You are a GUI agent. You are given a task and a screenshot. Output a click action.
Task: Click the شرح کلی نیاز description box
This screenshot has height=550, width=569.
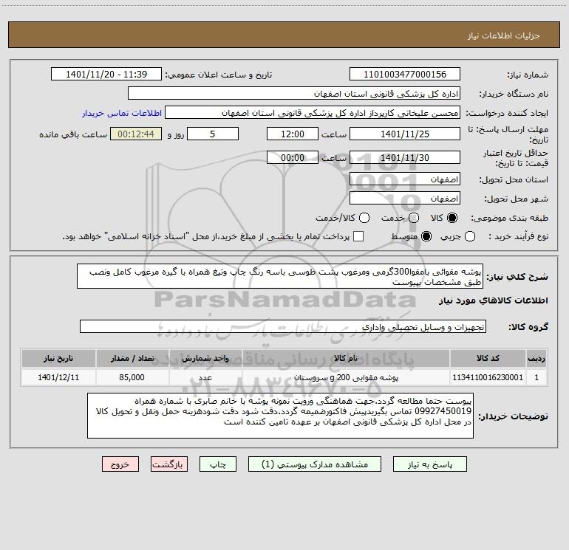280,277
